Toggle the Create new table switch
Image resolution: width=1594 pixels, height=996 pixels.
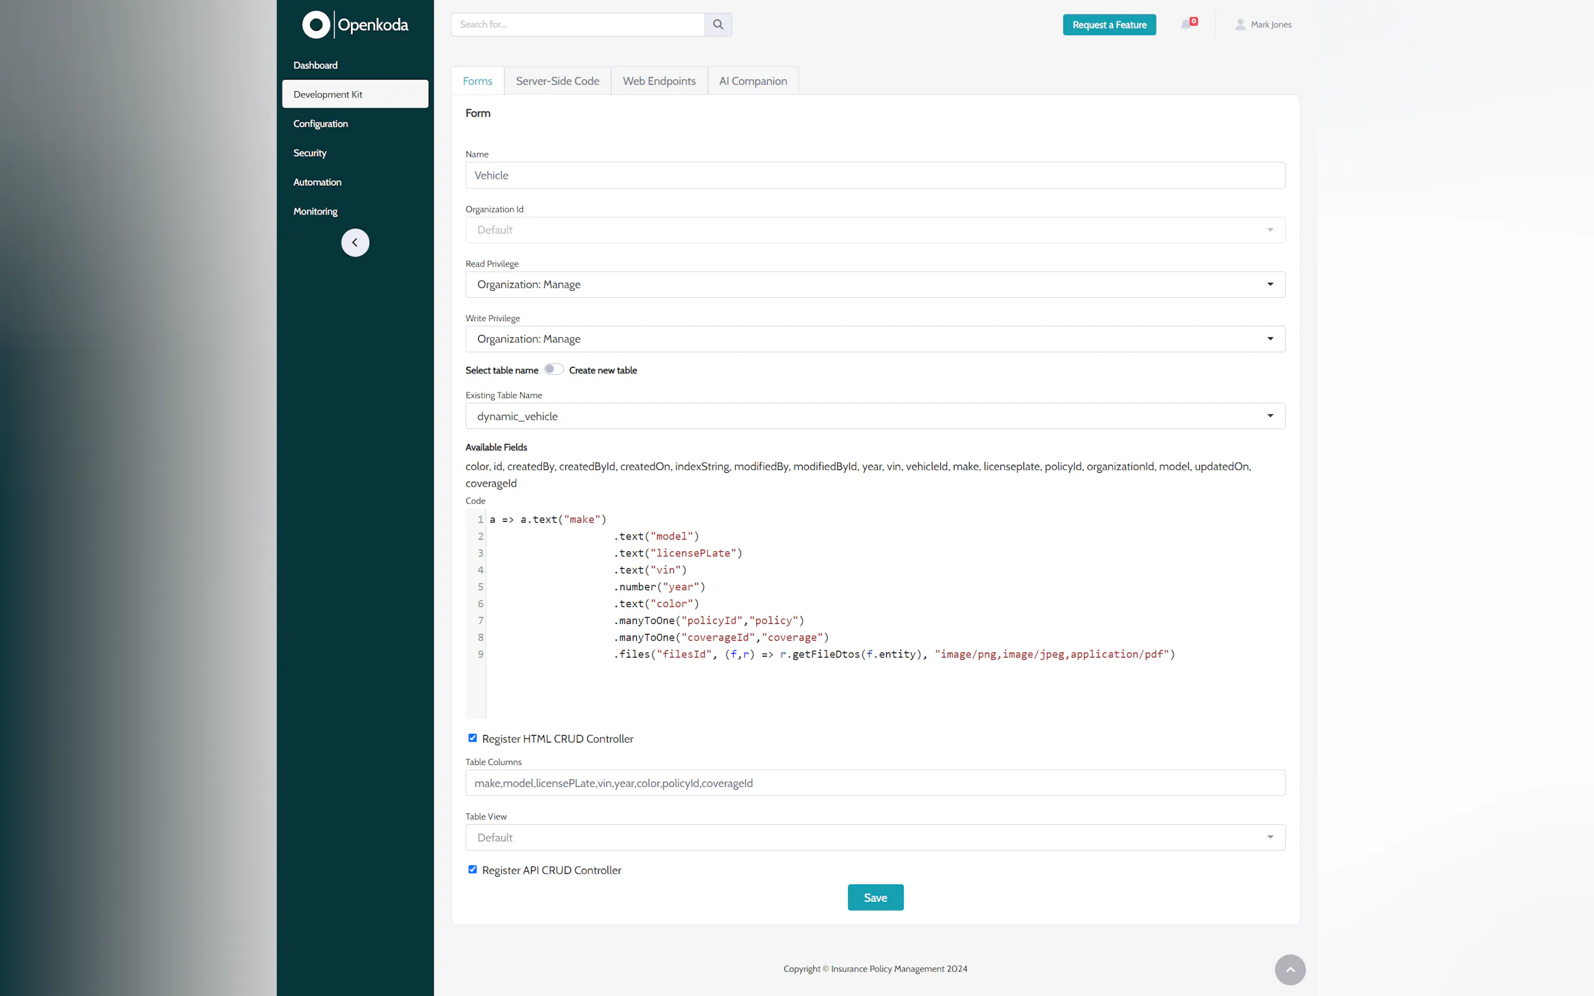[554, 369]
